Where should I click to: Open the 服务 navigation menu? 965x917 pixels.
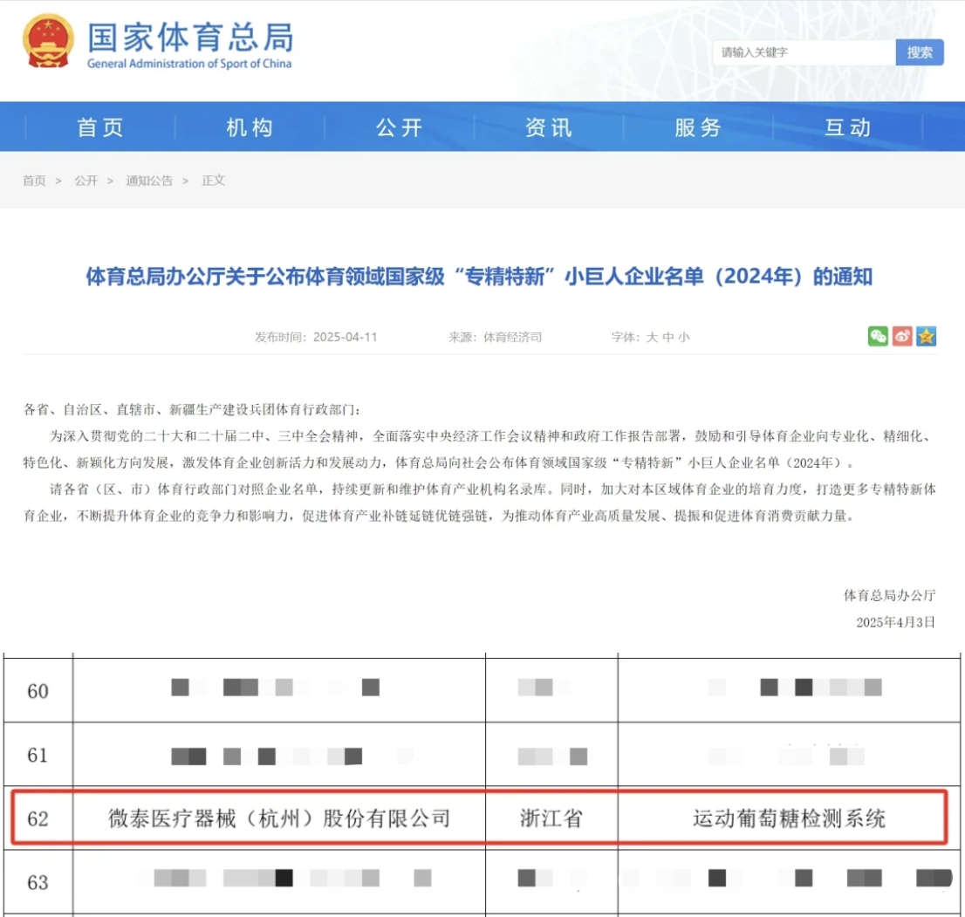pos(699,127)
